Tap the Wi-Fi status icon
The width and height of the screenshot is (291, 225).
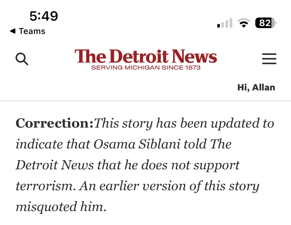point(243,23)
